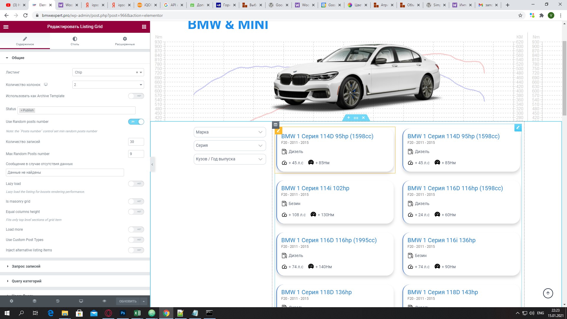Open a new browser tab
Viewport: 567px width, 319px height.
(x=508, y=5)
